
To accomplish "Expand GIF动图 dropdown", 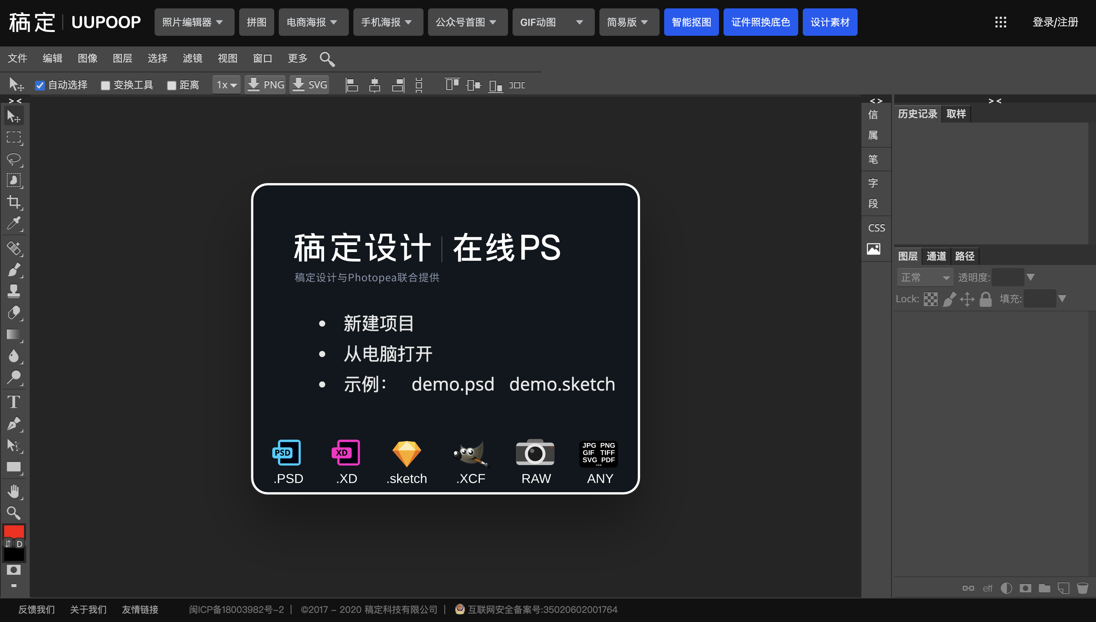I will [553, 22].
